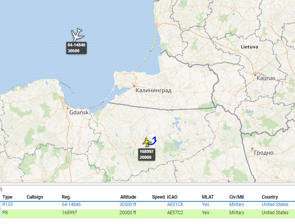
Task: Open ICAO link AE01C8
Action: (175, 204)
